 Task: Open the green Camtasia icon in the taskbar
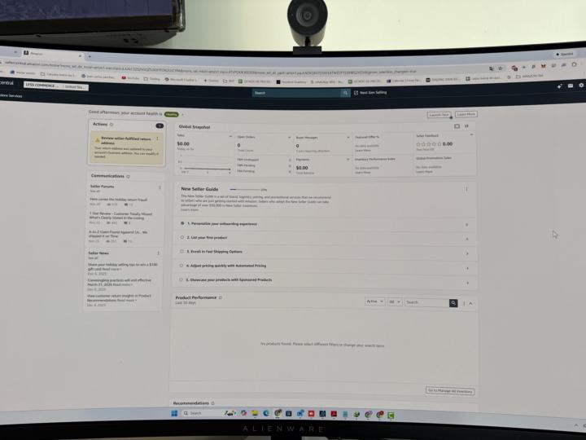point(391,415)
